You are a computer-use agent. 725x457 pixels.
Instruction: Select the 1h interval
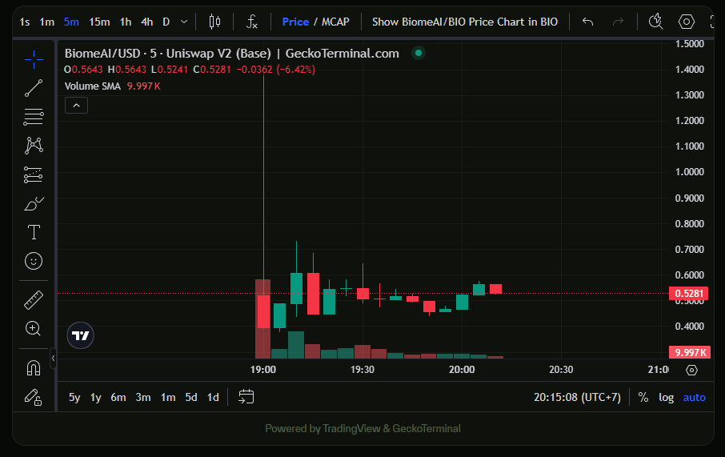point(126,22)
